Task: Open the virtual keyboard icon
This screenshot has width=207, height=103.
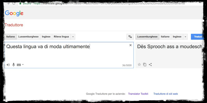Action: pyautogui.click(x=19, y=65)
